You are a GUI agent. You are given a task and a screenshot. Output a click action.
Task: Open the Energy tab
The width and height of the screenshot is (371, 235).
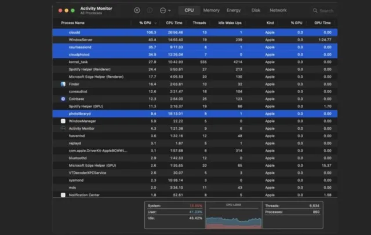234,10
